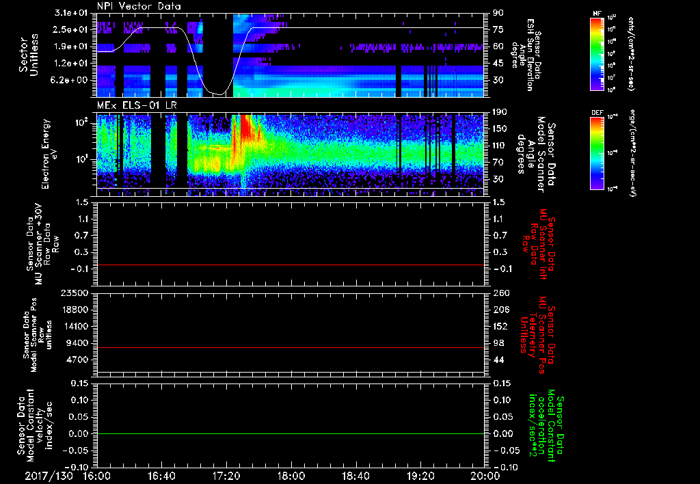This screenshot has height=484, width=700.
Task: Click the red line in MU Scanner +30V panel
Action: [291, 265]
